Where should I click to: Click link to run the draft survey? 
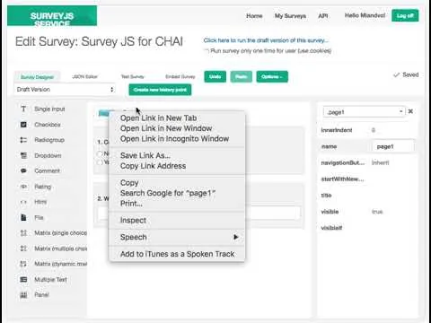tap(266, 40)
